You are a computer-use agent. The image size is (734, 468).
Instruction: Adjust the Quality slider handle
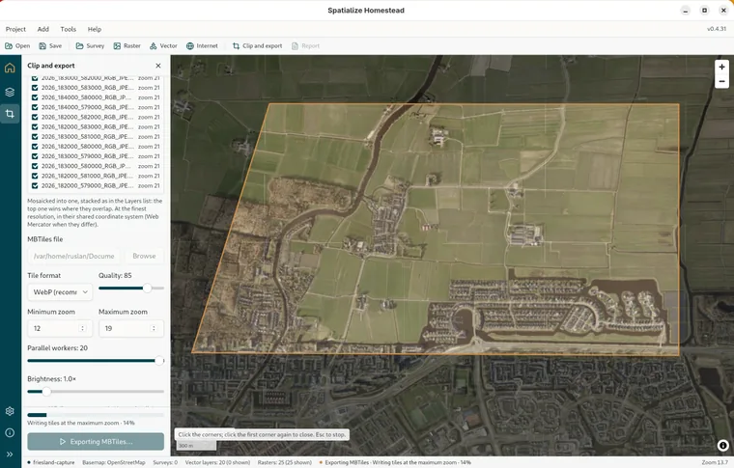point(147,288)
